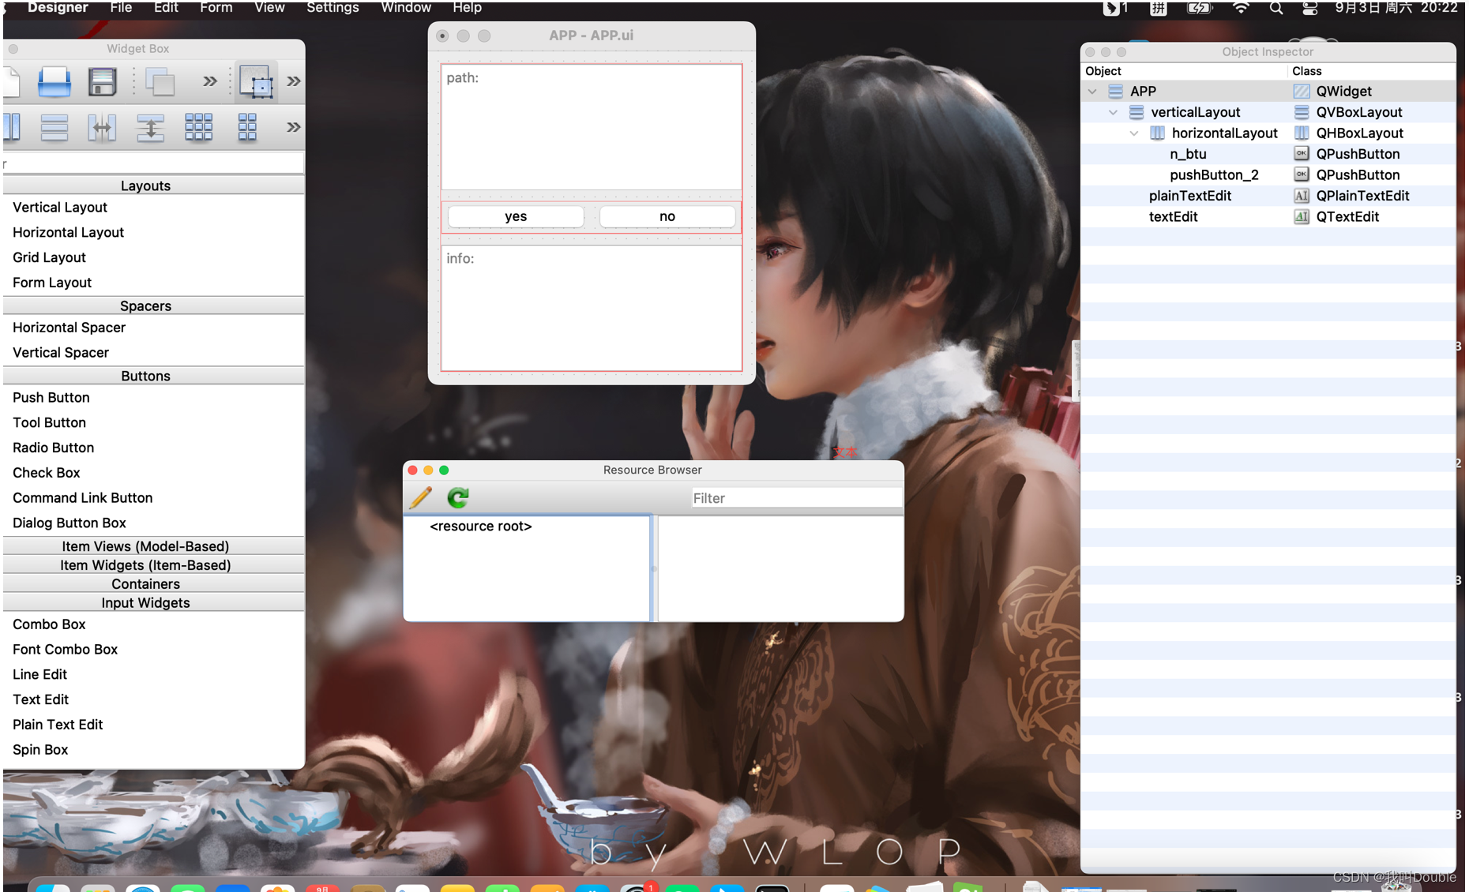
Task: Click QPlainTextEdit class icon in inspector
Action: pos(1302,195)
